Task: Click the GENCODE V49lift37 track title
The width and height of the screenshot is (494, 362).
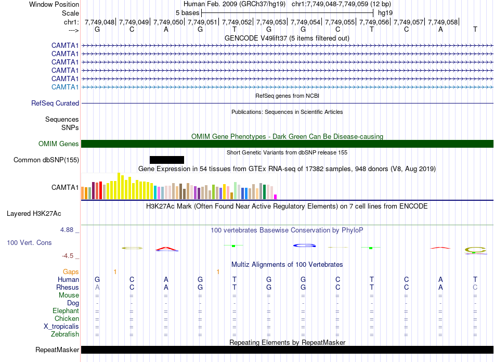Action: coord(287,38)
